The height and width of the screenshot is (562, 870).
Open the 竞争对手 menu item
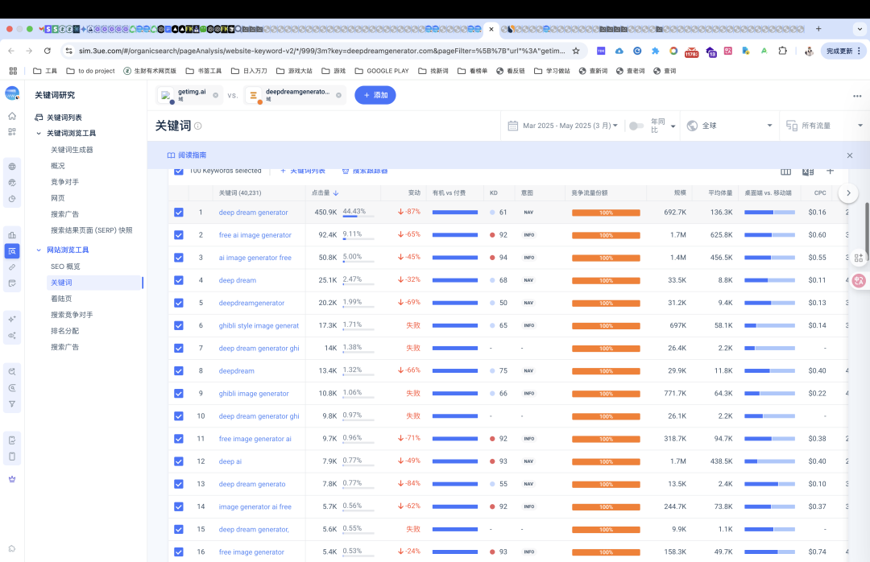65,182
